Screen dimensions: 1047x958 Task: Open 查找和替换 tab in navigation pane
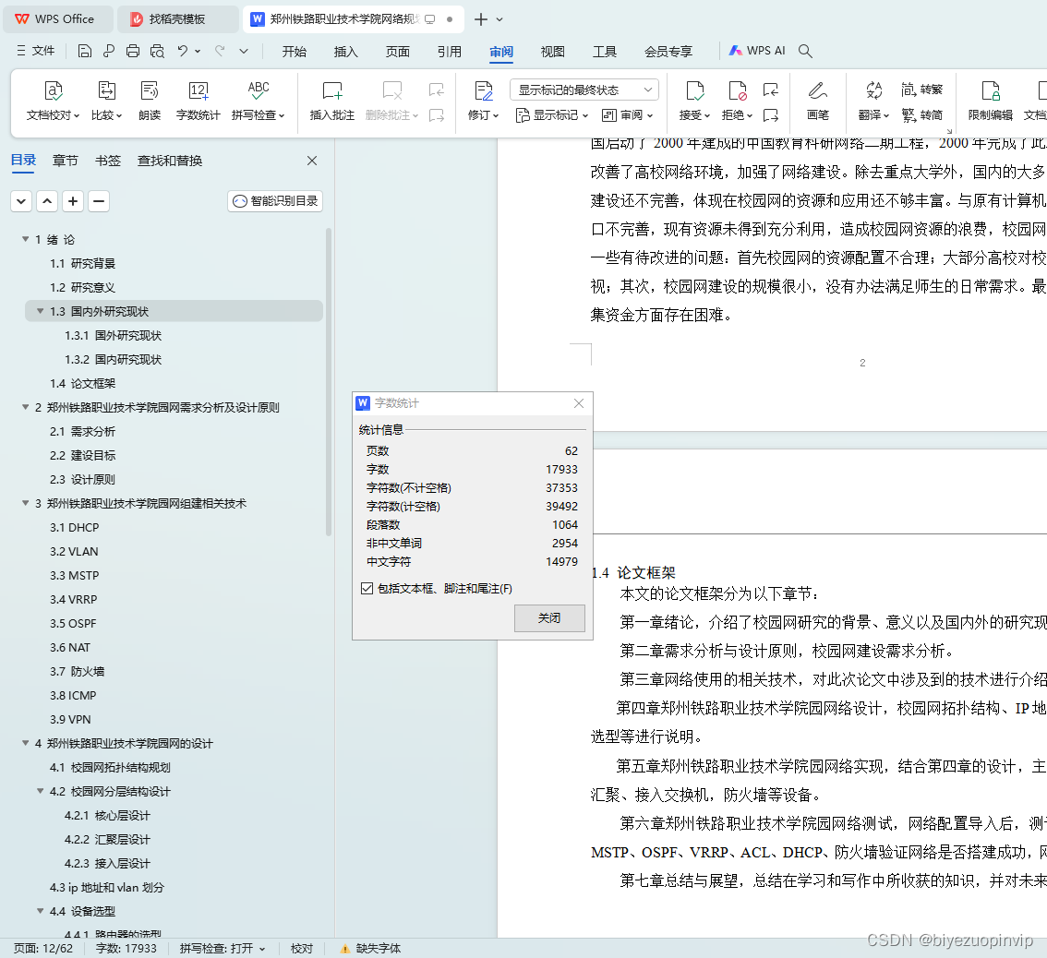tap(170, 161)
